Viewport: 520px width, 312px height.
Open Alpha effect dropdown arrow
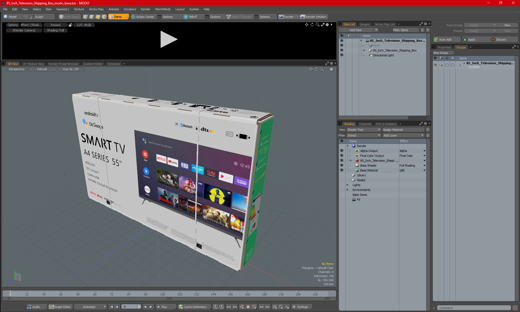point(424,151)
